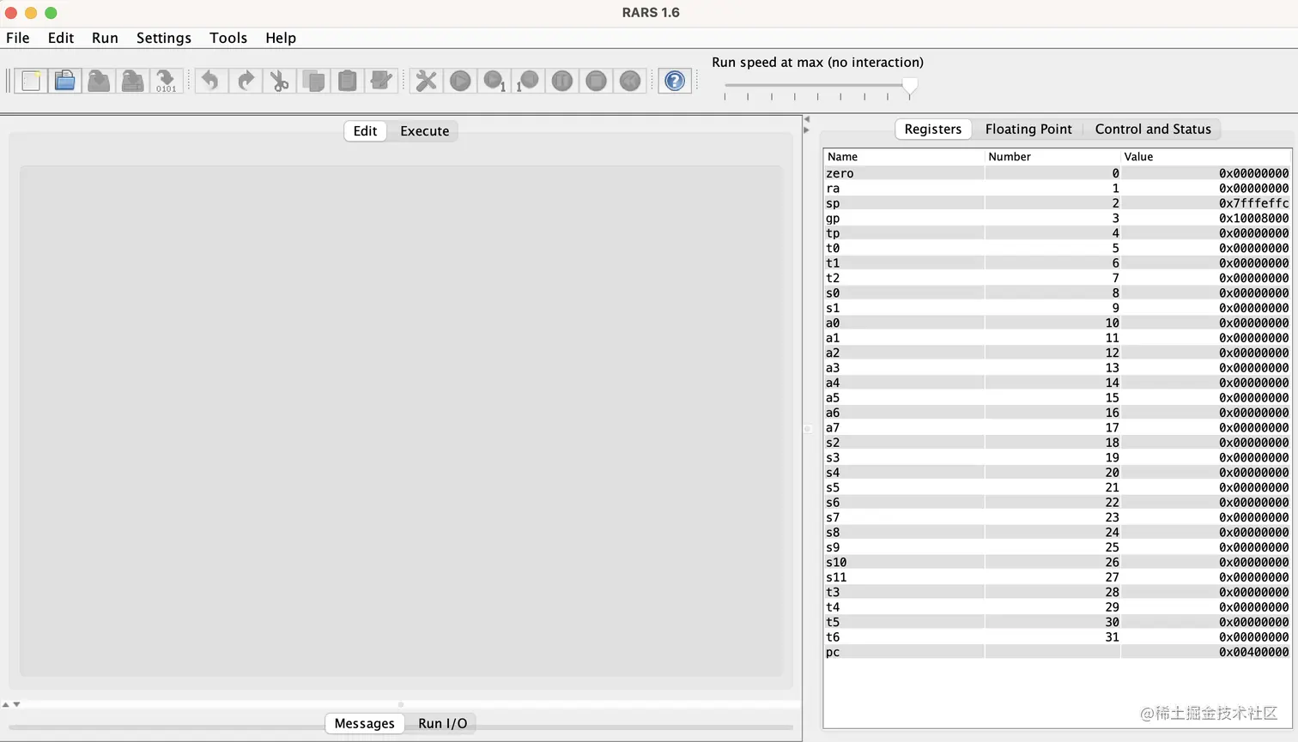Create a new file with toolbar icon
This screenshot has width=1298, height=742.
coord(31,81)
